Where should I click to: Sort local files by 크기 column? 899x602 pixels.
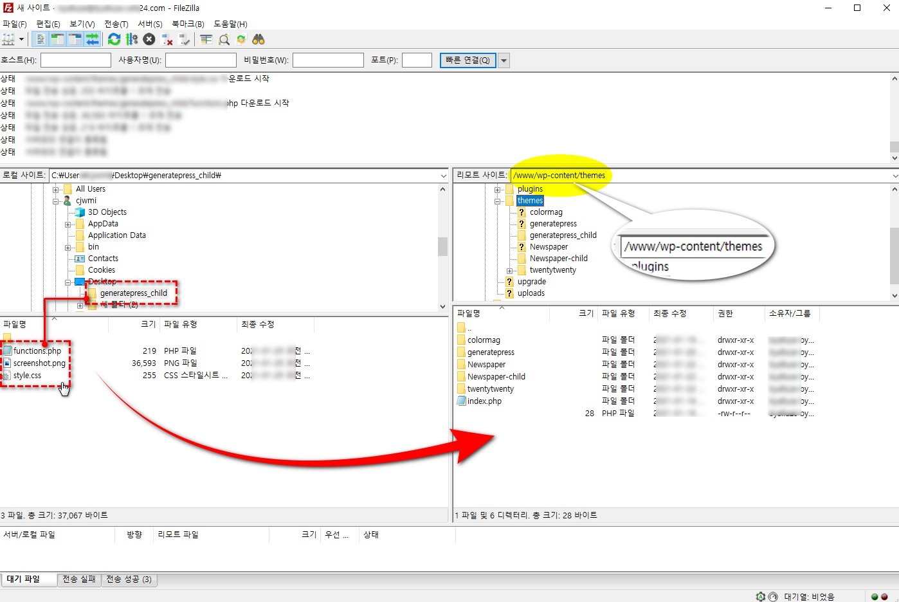tap(134, 325)
